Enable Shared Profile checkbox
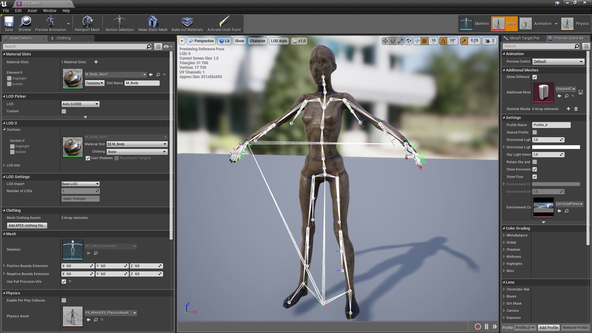 click(535, 132)
